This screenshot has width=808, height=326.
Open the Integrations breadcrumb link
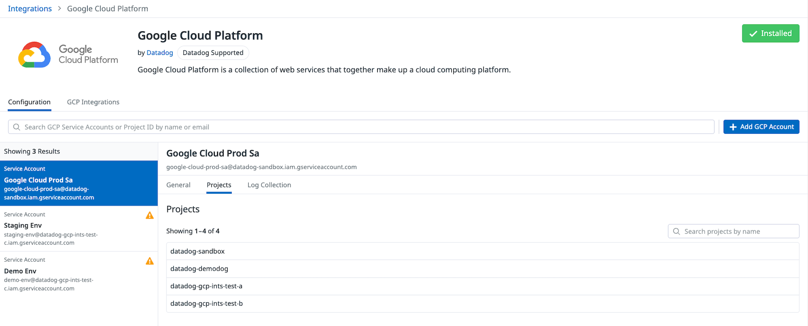(30, 8)
